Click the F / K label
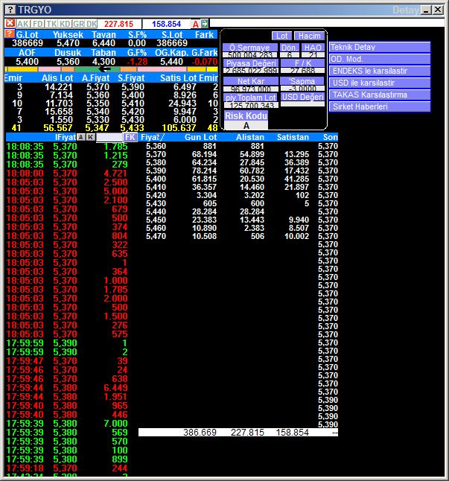 [x=303, y=63]
